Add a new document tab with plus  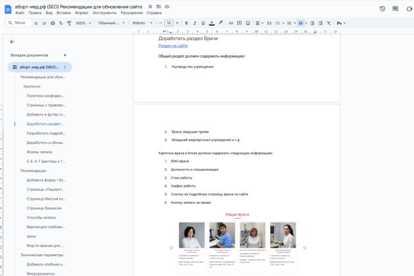click(65, 55)
